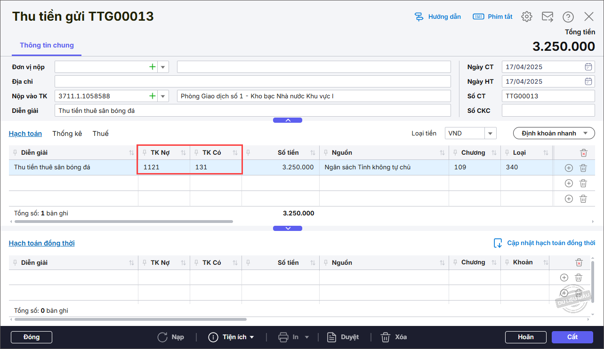604x349 pixels.
Task: Click green plus next to Đơn vị nộp
Action: pos(152,67)
